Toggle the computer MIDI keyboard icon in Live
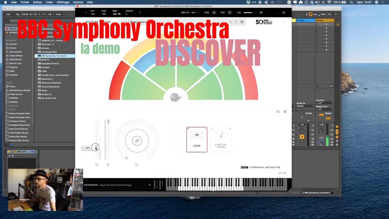 tap(310, 14)
